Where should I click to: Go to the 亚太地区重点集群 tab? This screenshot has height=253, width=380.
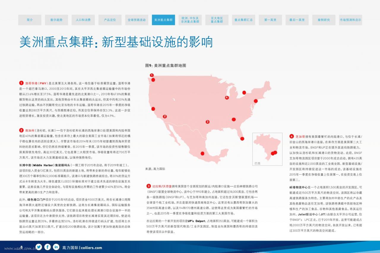(217, 20)
